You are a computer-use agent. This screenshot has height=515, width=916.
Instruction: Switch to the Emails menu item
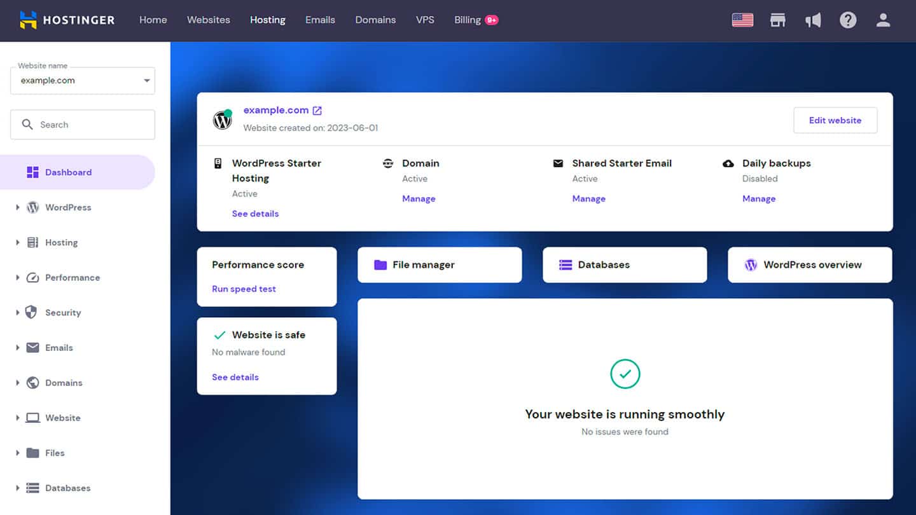tap(320, 20)
